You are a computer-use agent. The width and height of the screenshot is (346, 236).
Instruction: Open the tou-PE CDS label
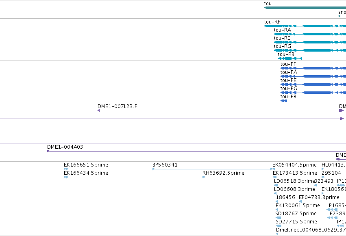pyautogui.click(x=288, y=80)
